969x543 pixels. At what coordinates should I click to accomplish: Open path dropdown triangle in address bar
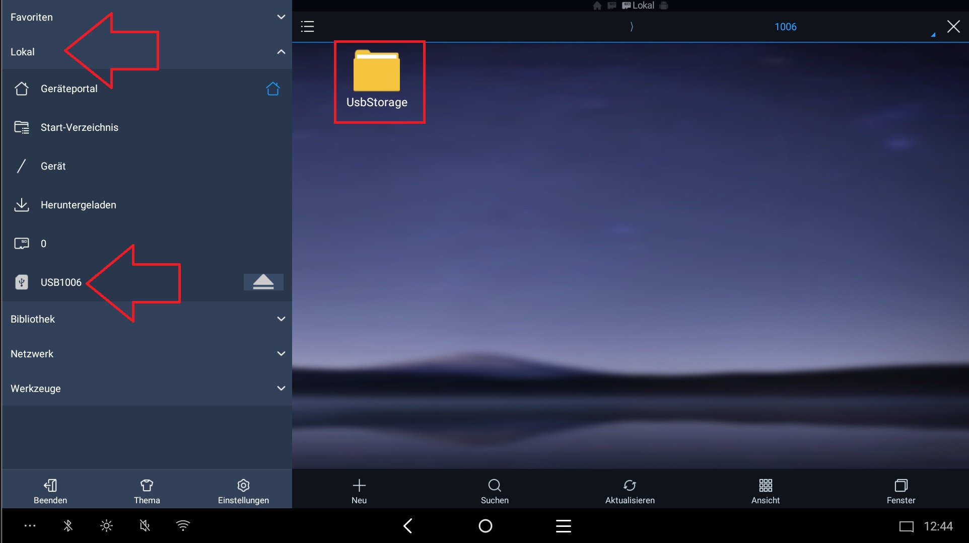[x=933, y=35]
